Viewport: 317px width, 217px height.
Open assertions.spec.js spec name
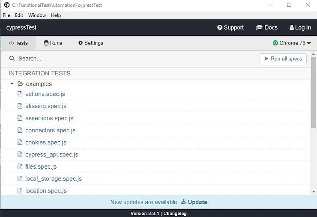pyautogui.click(x=49, y=118)
